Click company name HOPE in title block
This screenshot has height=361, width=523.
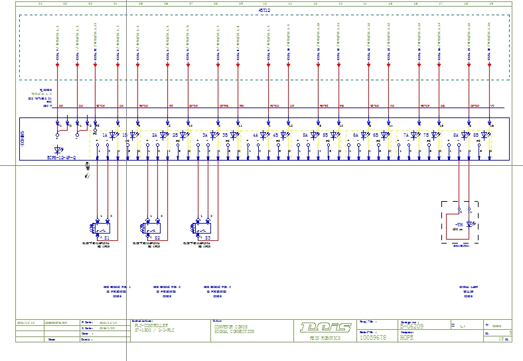pyautogui.click(x=407, y=338)
